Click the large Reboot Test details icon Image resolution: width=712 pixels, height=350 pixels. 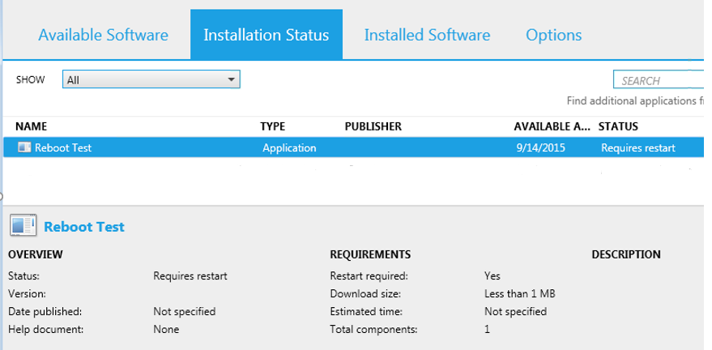(23, 225)
